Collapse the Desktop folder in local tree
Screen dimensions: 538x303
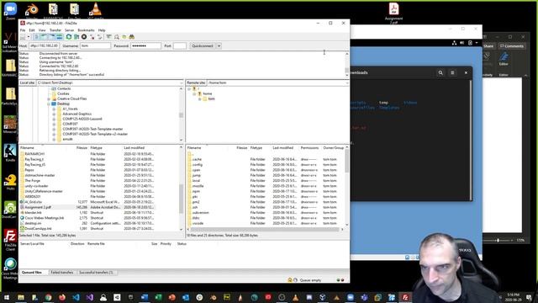tap(49, 104)
